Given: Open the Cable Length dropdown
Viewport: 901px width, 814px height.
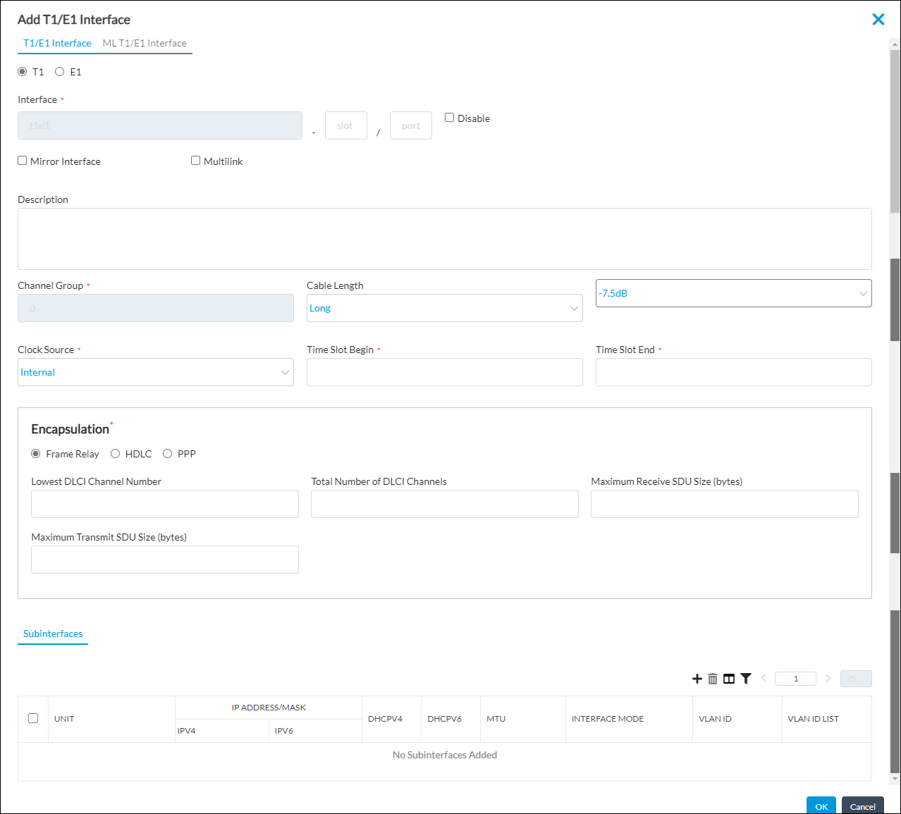Looking at the screenshot, I should click(444, 308).
